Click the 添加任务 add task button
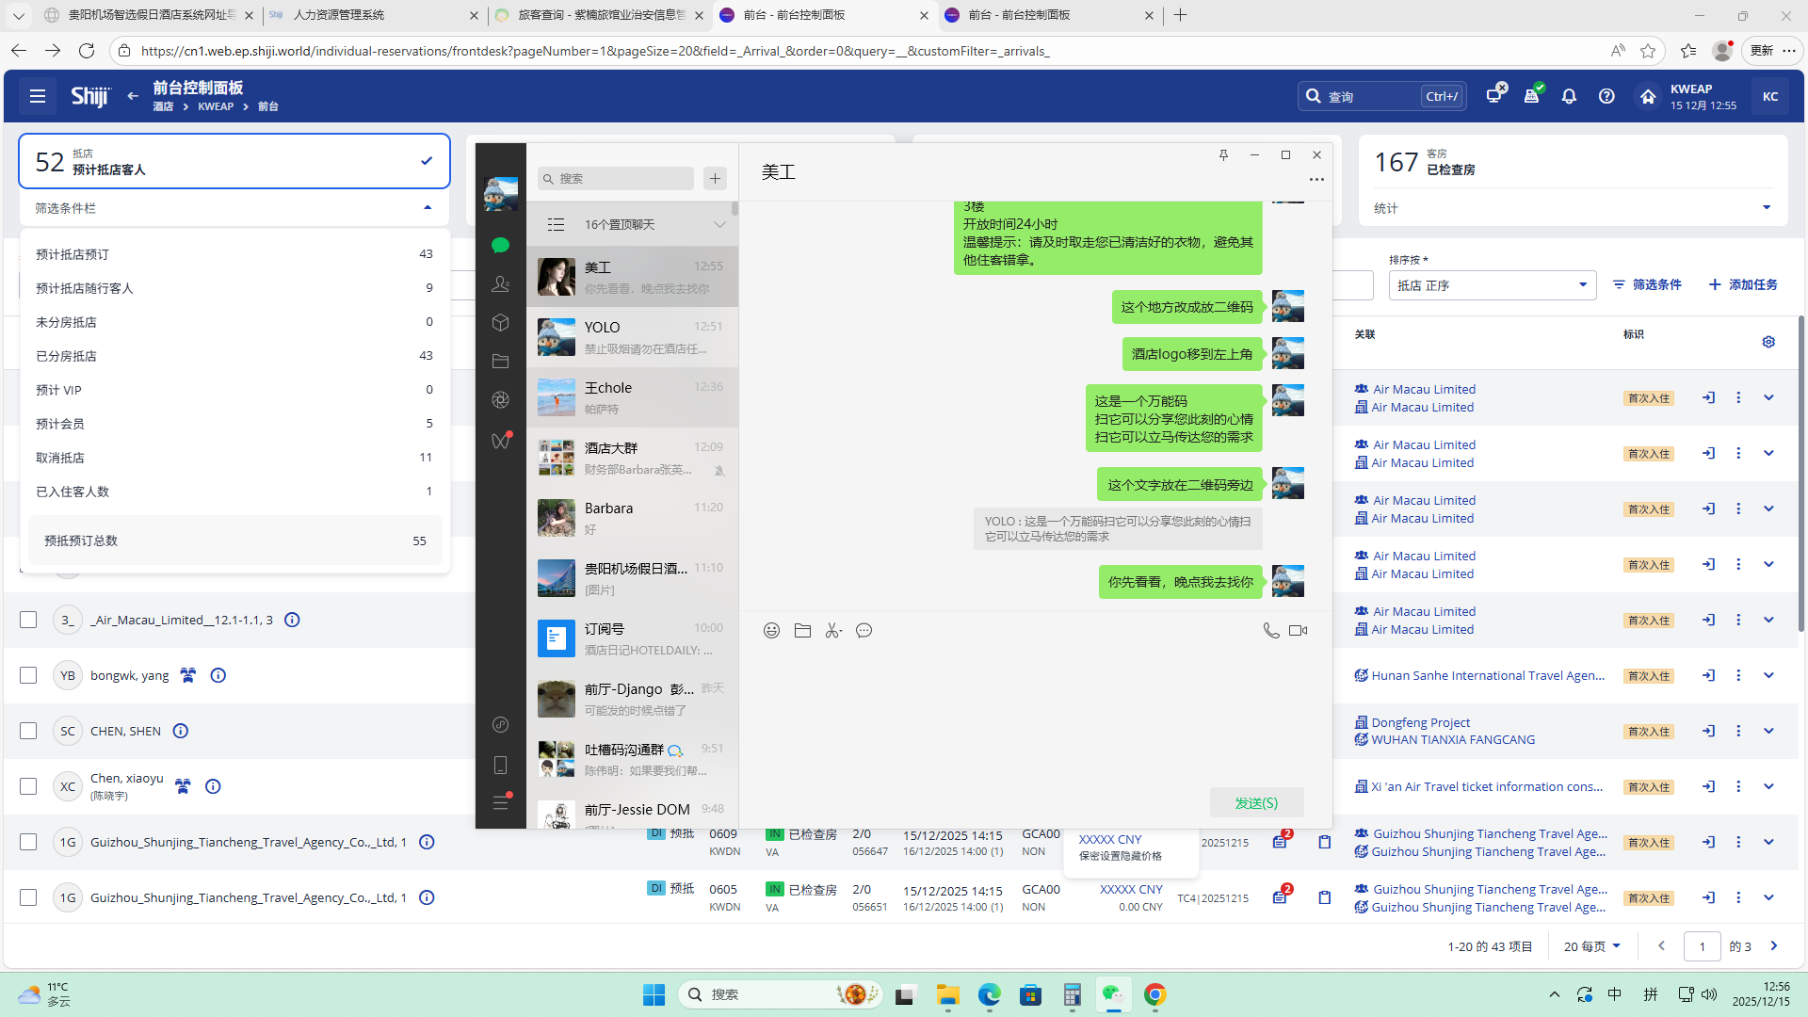The height and width of the screenshot is (1017, 1808). [x=1743, y=284]
